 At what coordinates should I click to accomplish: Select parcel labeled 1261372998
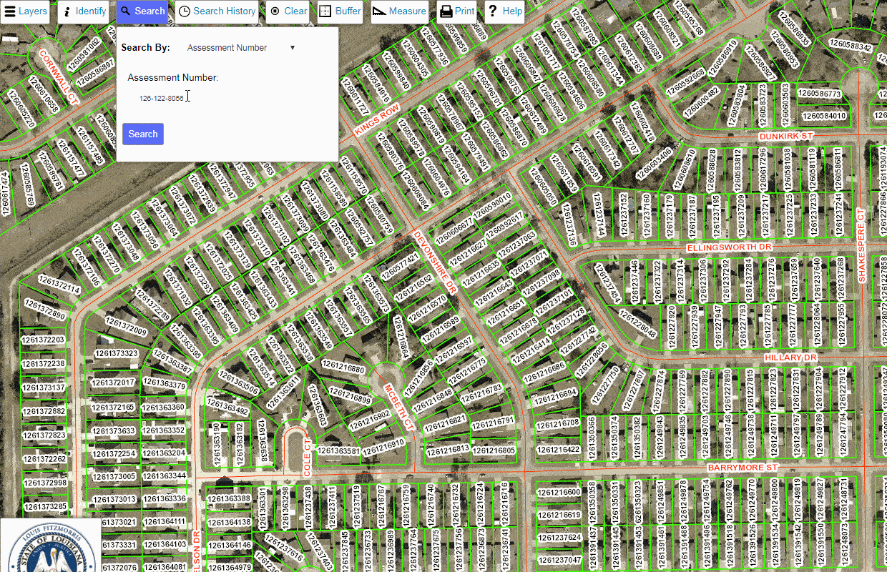point(44,483)
